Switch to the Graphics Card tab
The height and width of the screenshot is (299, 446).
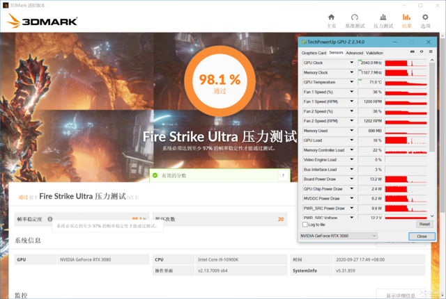pos(314,53)
